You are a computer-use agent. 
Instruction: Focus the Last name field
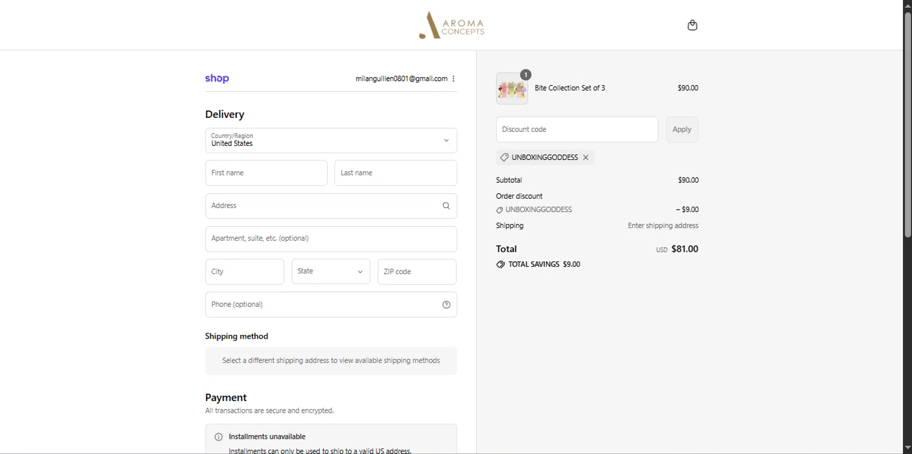(396, 173)
